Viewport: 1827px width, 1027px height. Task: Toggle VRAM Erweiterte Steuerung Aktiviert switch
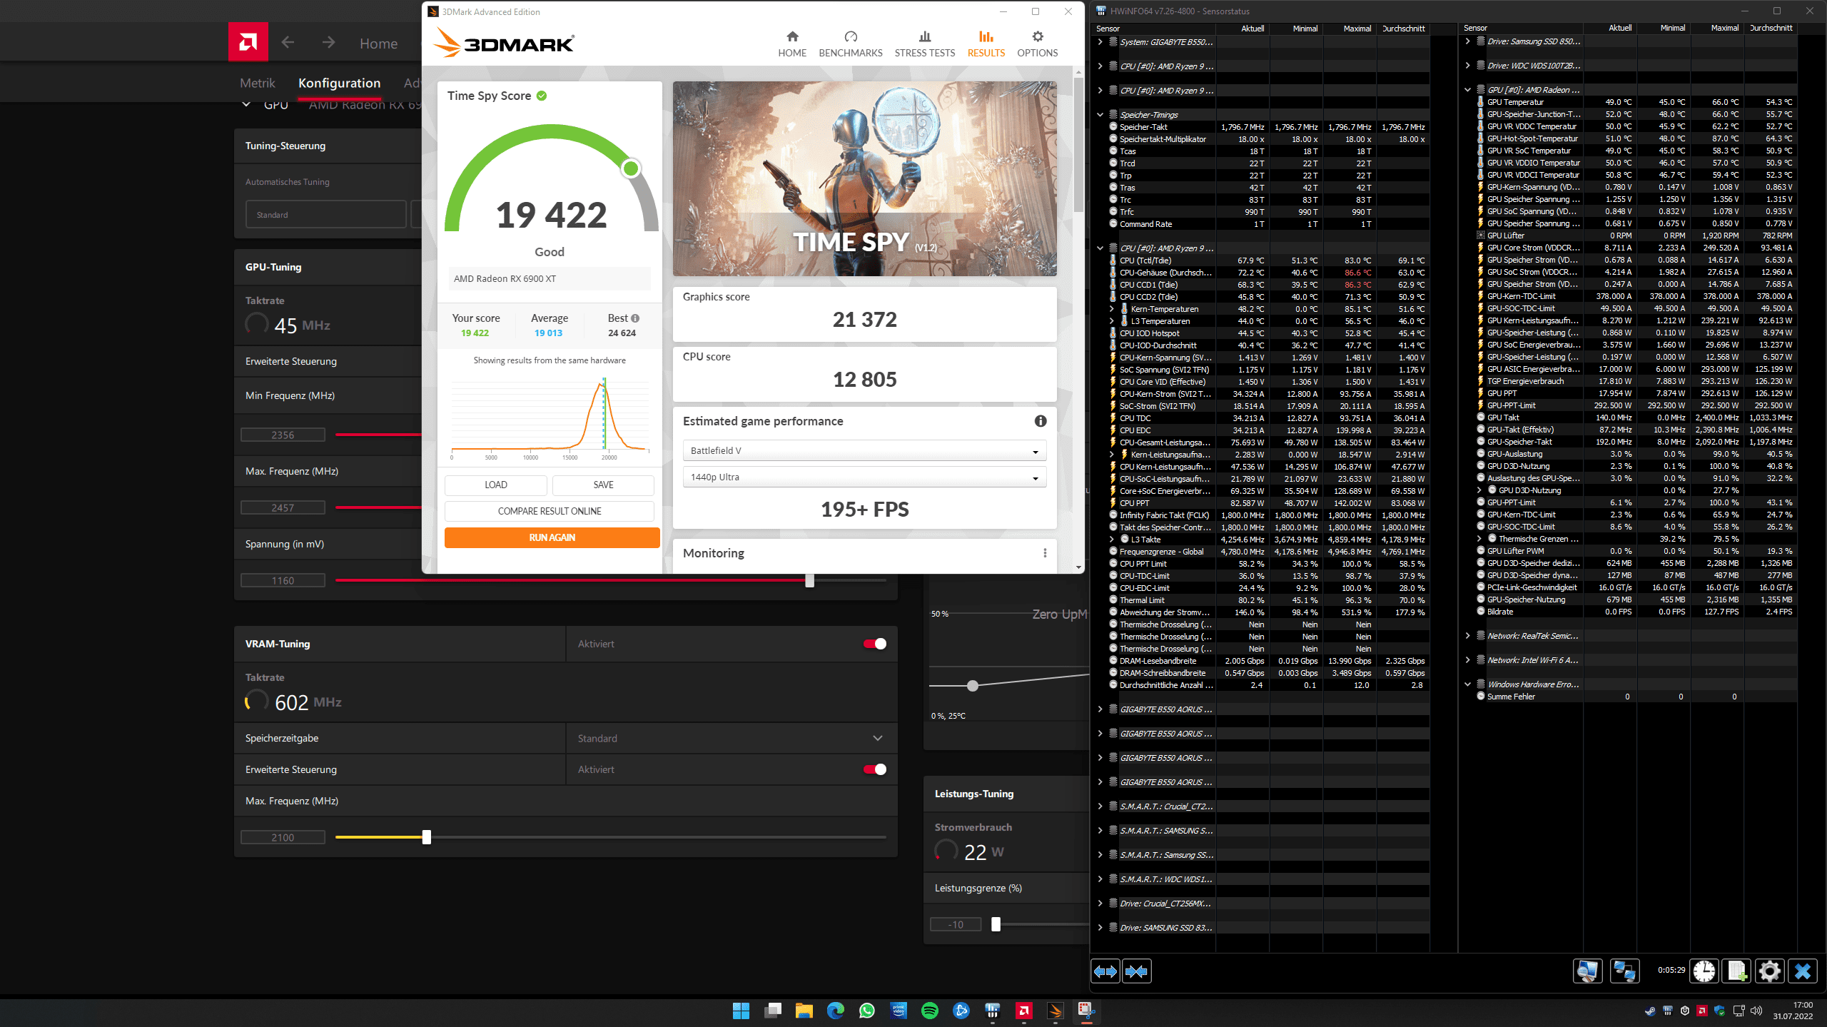click(874, 769)
